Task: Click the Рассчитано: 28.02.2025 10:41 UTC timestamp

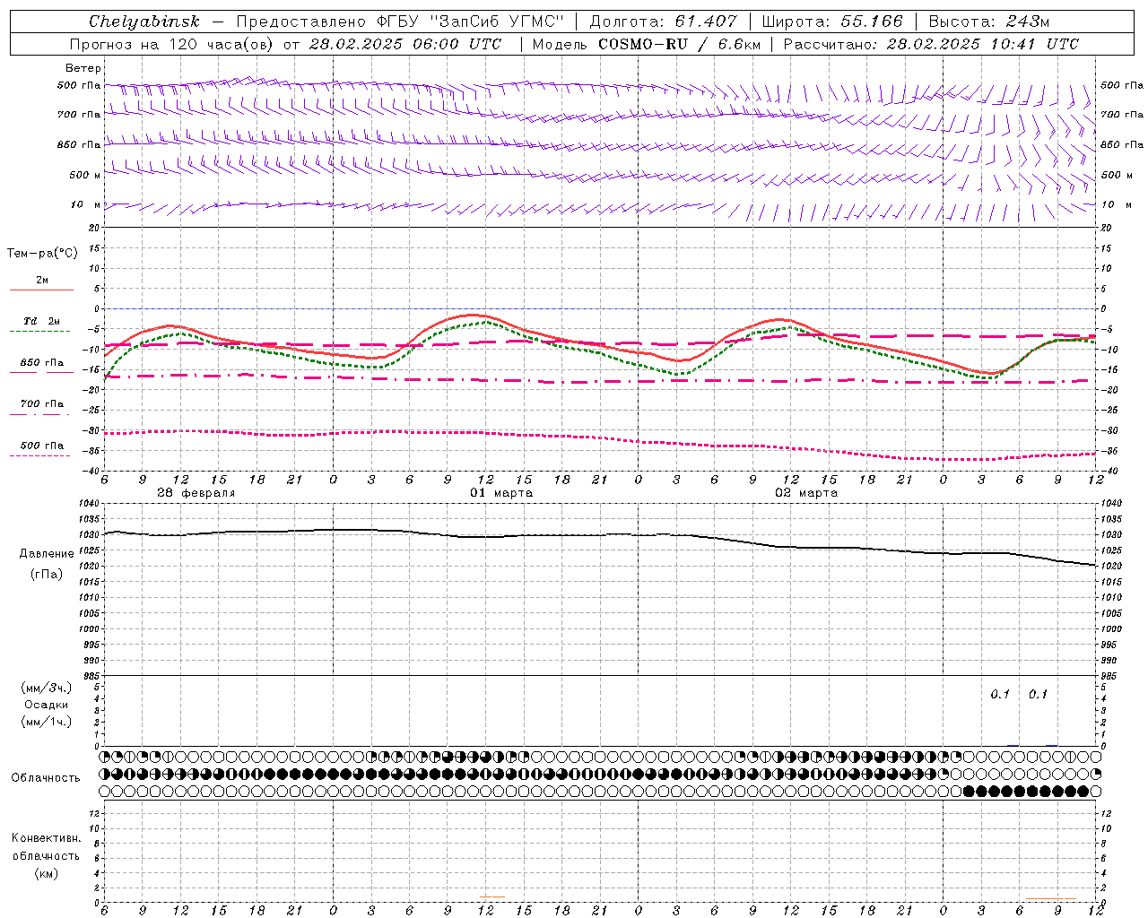Action: [x=931, y=44]
